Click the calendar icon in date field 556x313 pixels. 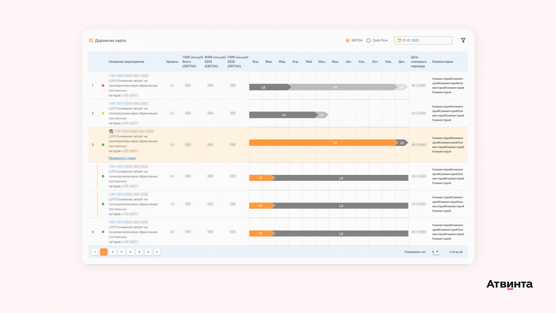[x=399, y=40]
